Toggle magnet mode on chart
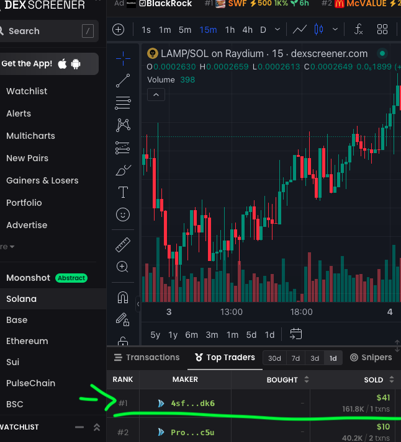 123,298
